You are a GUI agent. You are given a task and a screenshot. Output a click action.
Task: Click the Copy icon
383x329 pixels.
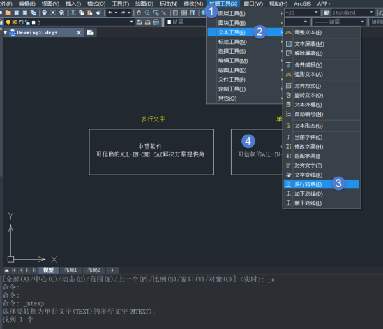pyautogui.click(x=81, y=13)
